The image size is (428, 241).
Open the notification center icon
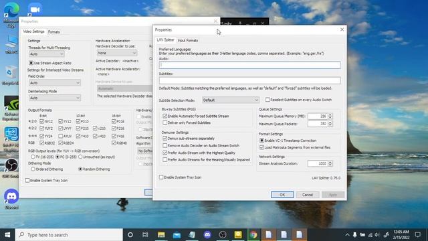[417, 235]
